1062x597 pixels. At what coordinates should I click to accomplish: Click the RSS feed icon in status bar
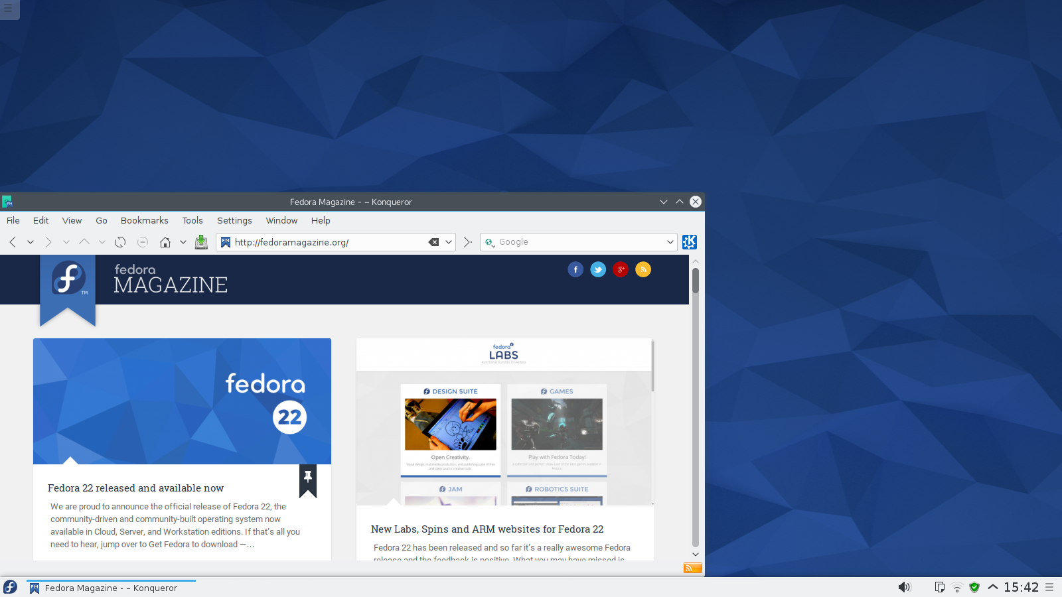[x=693, y=568]
